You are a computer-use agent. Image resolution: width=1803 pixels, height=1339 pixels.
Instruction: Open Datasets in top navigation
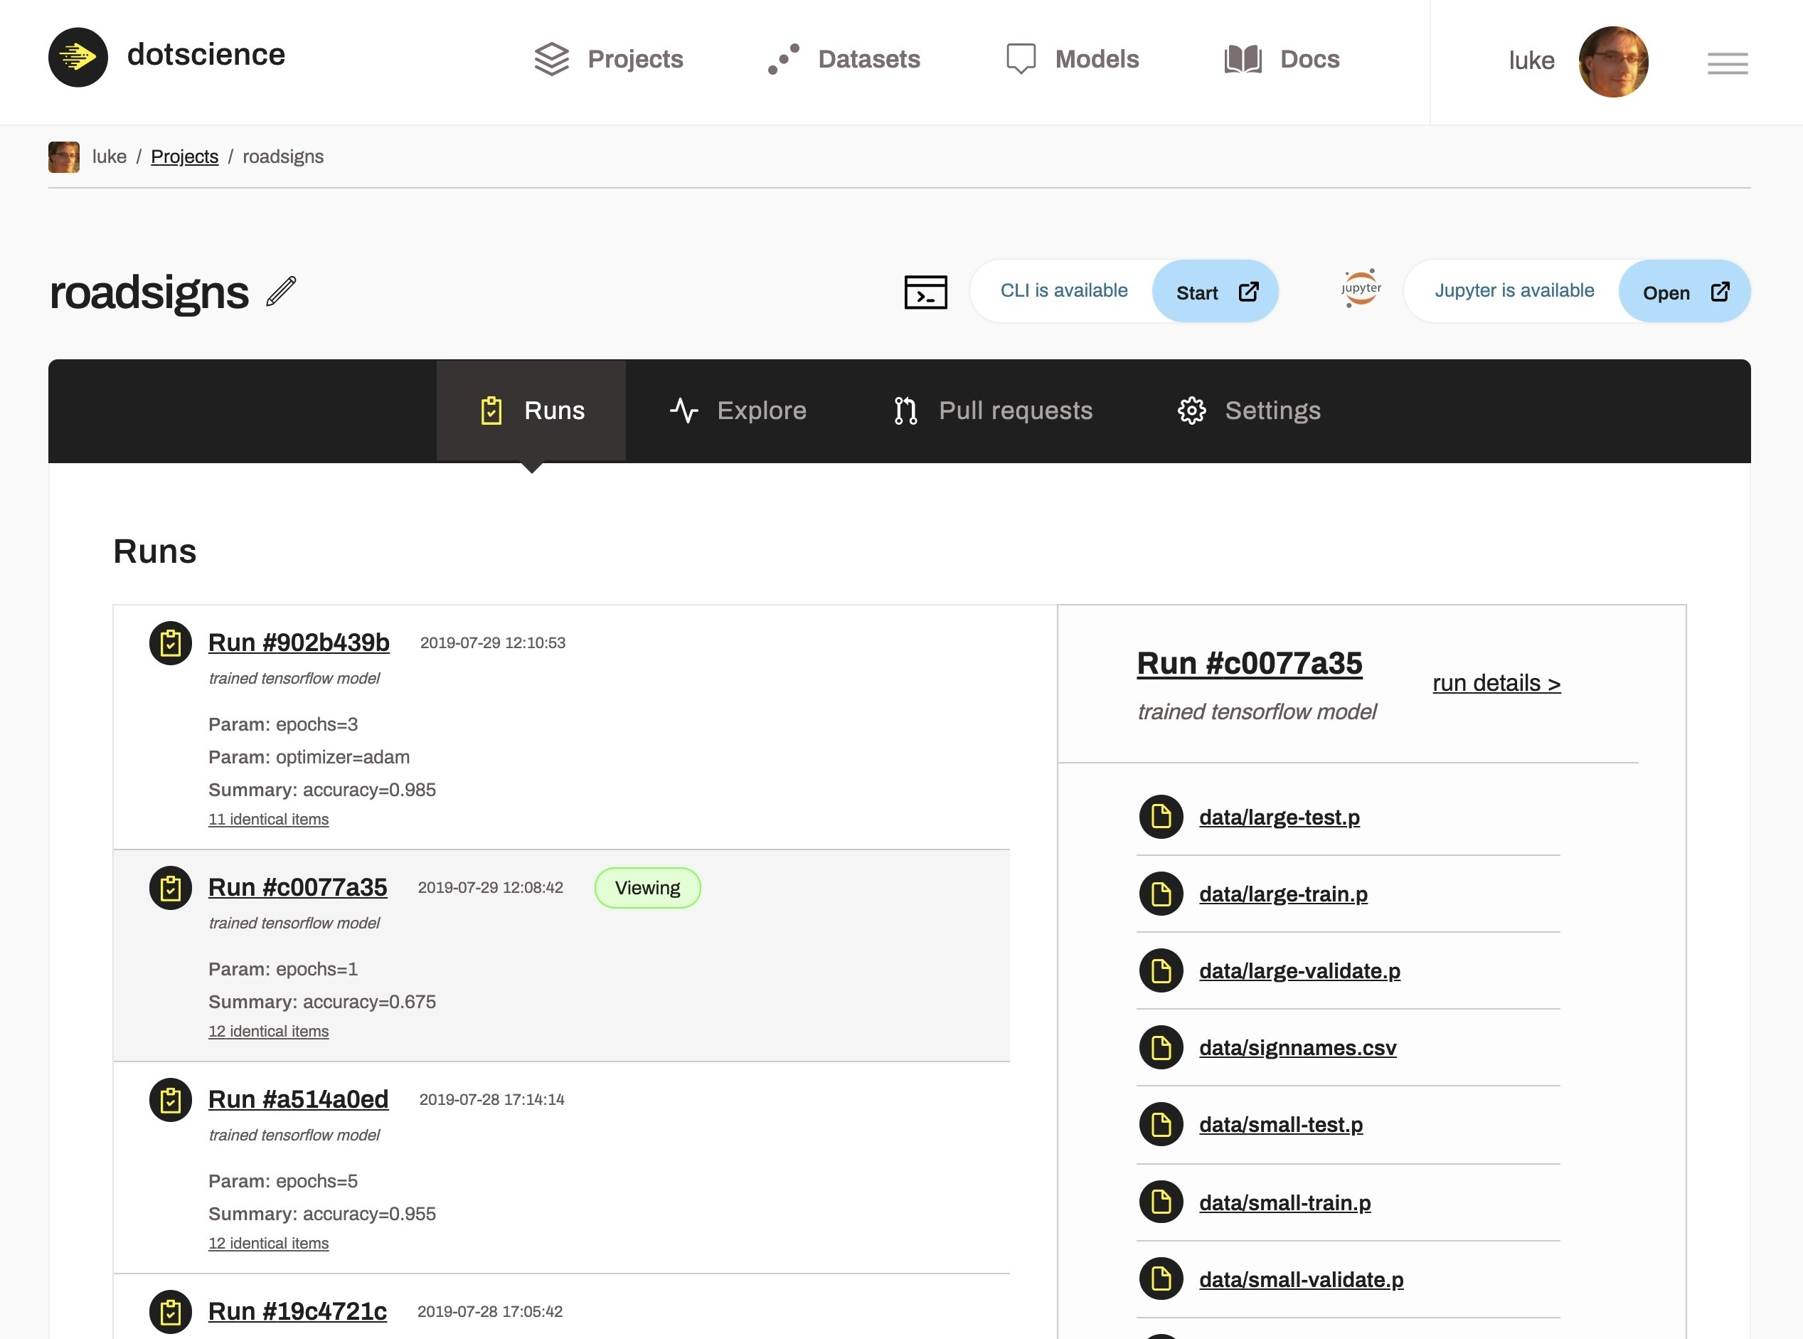pos(844,59)
